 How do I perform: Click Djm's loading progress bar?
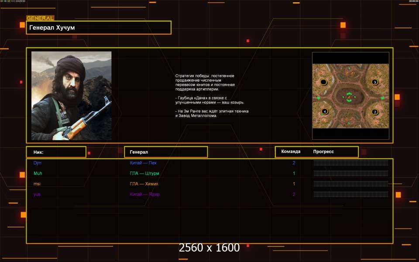(x=351, y=163)
